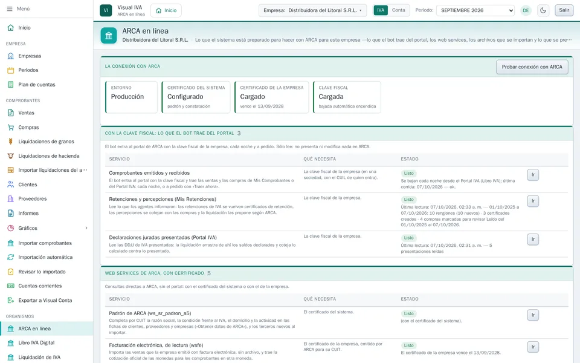The image size is (580, 363).
Task: Toggle dark mode with the moon button
Action: pyautogui.click(x=543, y=10)
